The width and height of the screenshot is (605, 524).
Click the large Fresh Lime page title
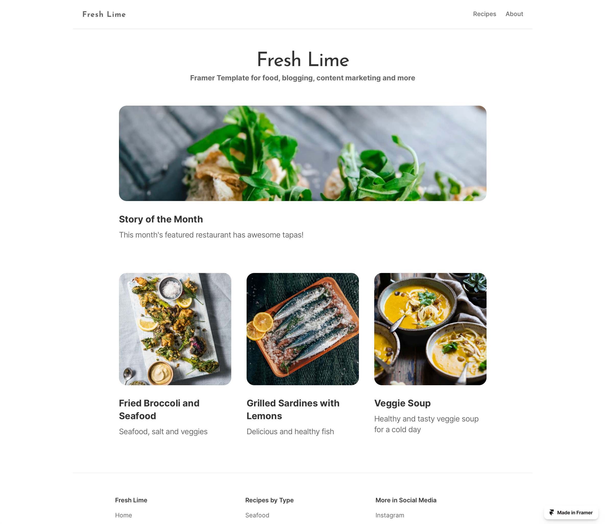click(303, 60)
